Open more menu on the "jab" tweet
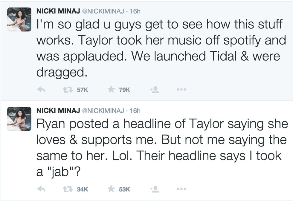Viewport: 293px width, 201px height. (x=181, y=189)
